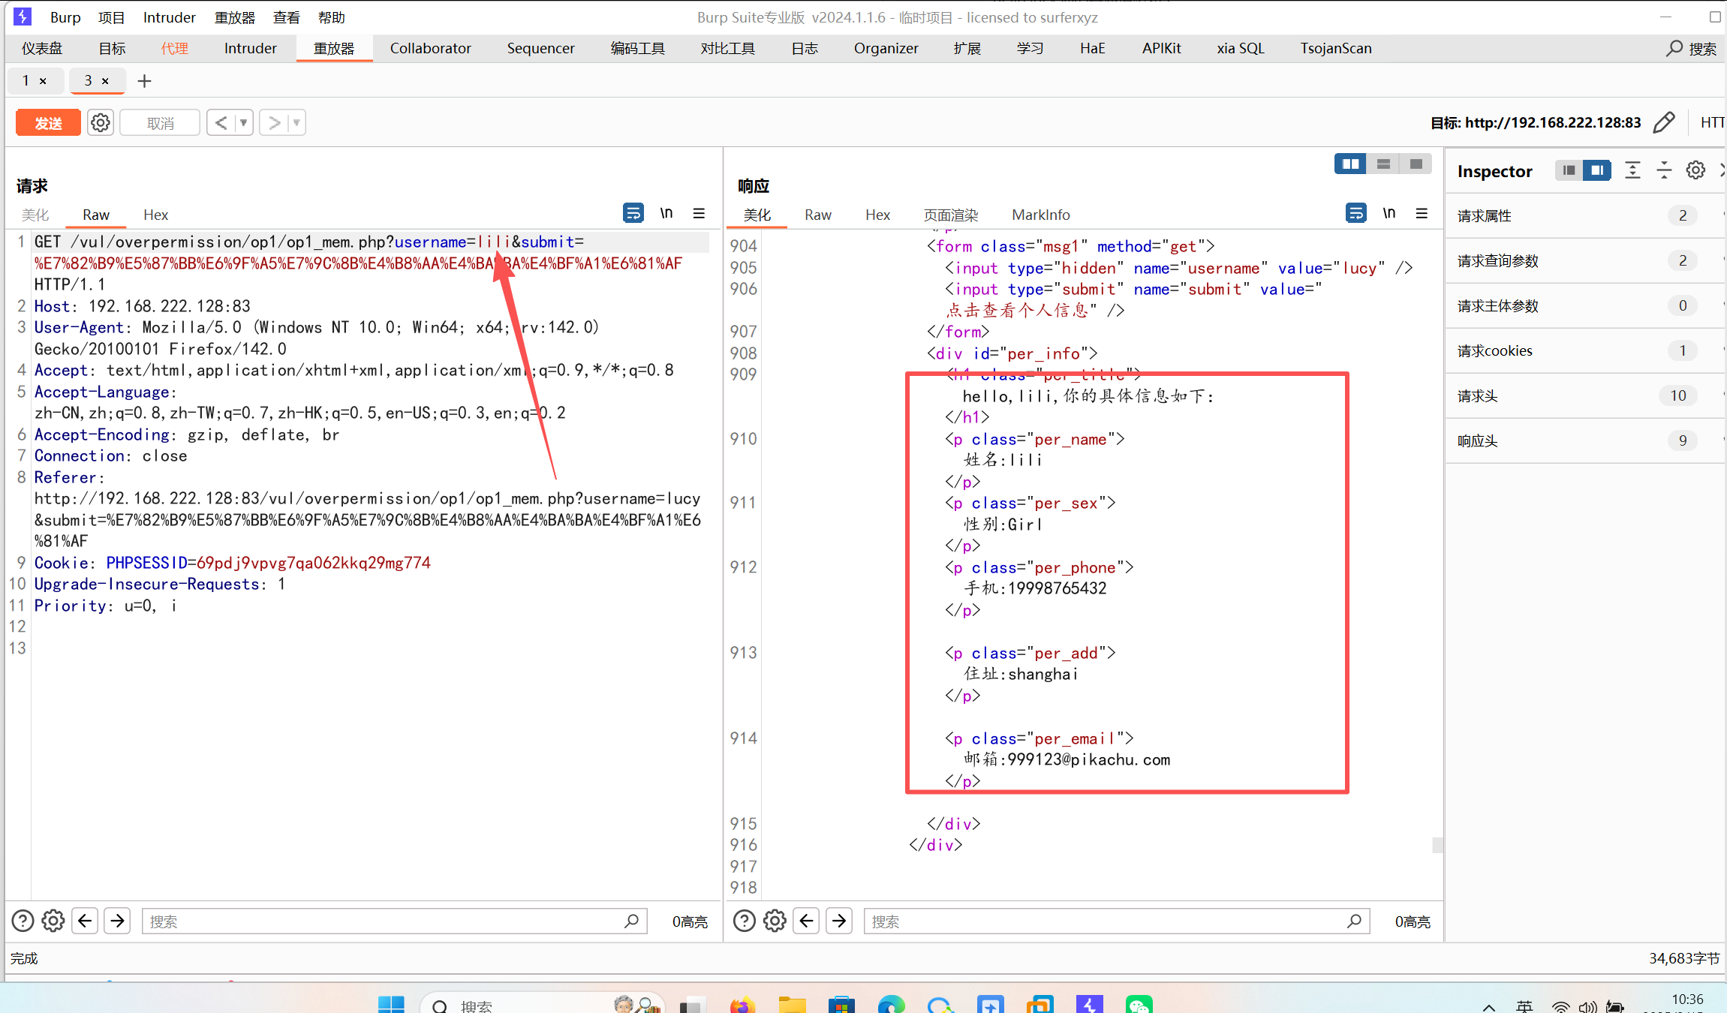
Task: Toggle word wrap in the response editor
Action: pyautogui.click(x=1355, y=214)
